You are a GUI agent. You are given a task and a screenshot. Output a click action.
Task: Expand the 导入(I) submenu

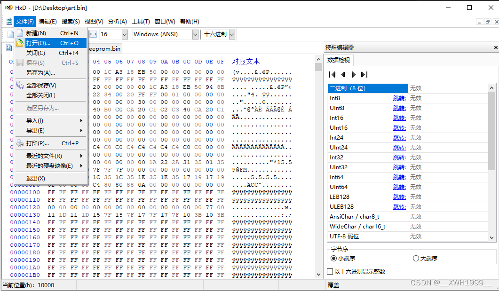(x=51, y=120)
